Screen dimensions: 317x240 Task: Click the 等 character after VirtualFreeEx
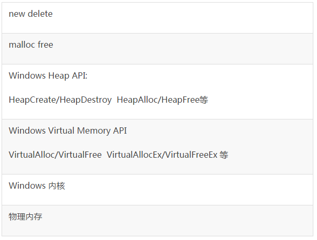tap(224, 155)
